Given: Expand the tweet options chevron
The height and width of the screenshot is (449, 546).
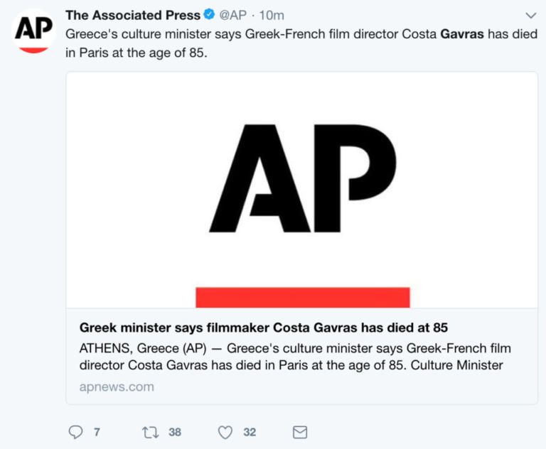Looking at the screenshot, I should tap(530, 16).
